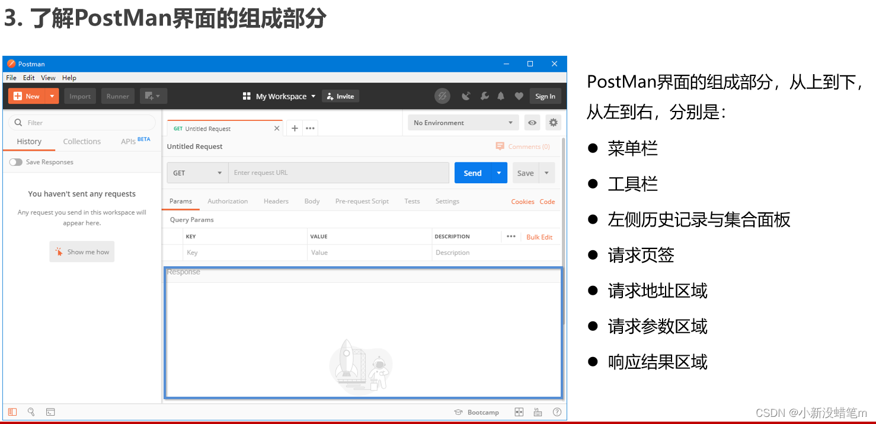Close the Untitled Request tab
The width and height of the screenshot is (876, 424).
[277, 128]
